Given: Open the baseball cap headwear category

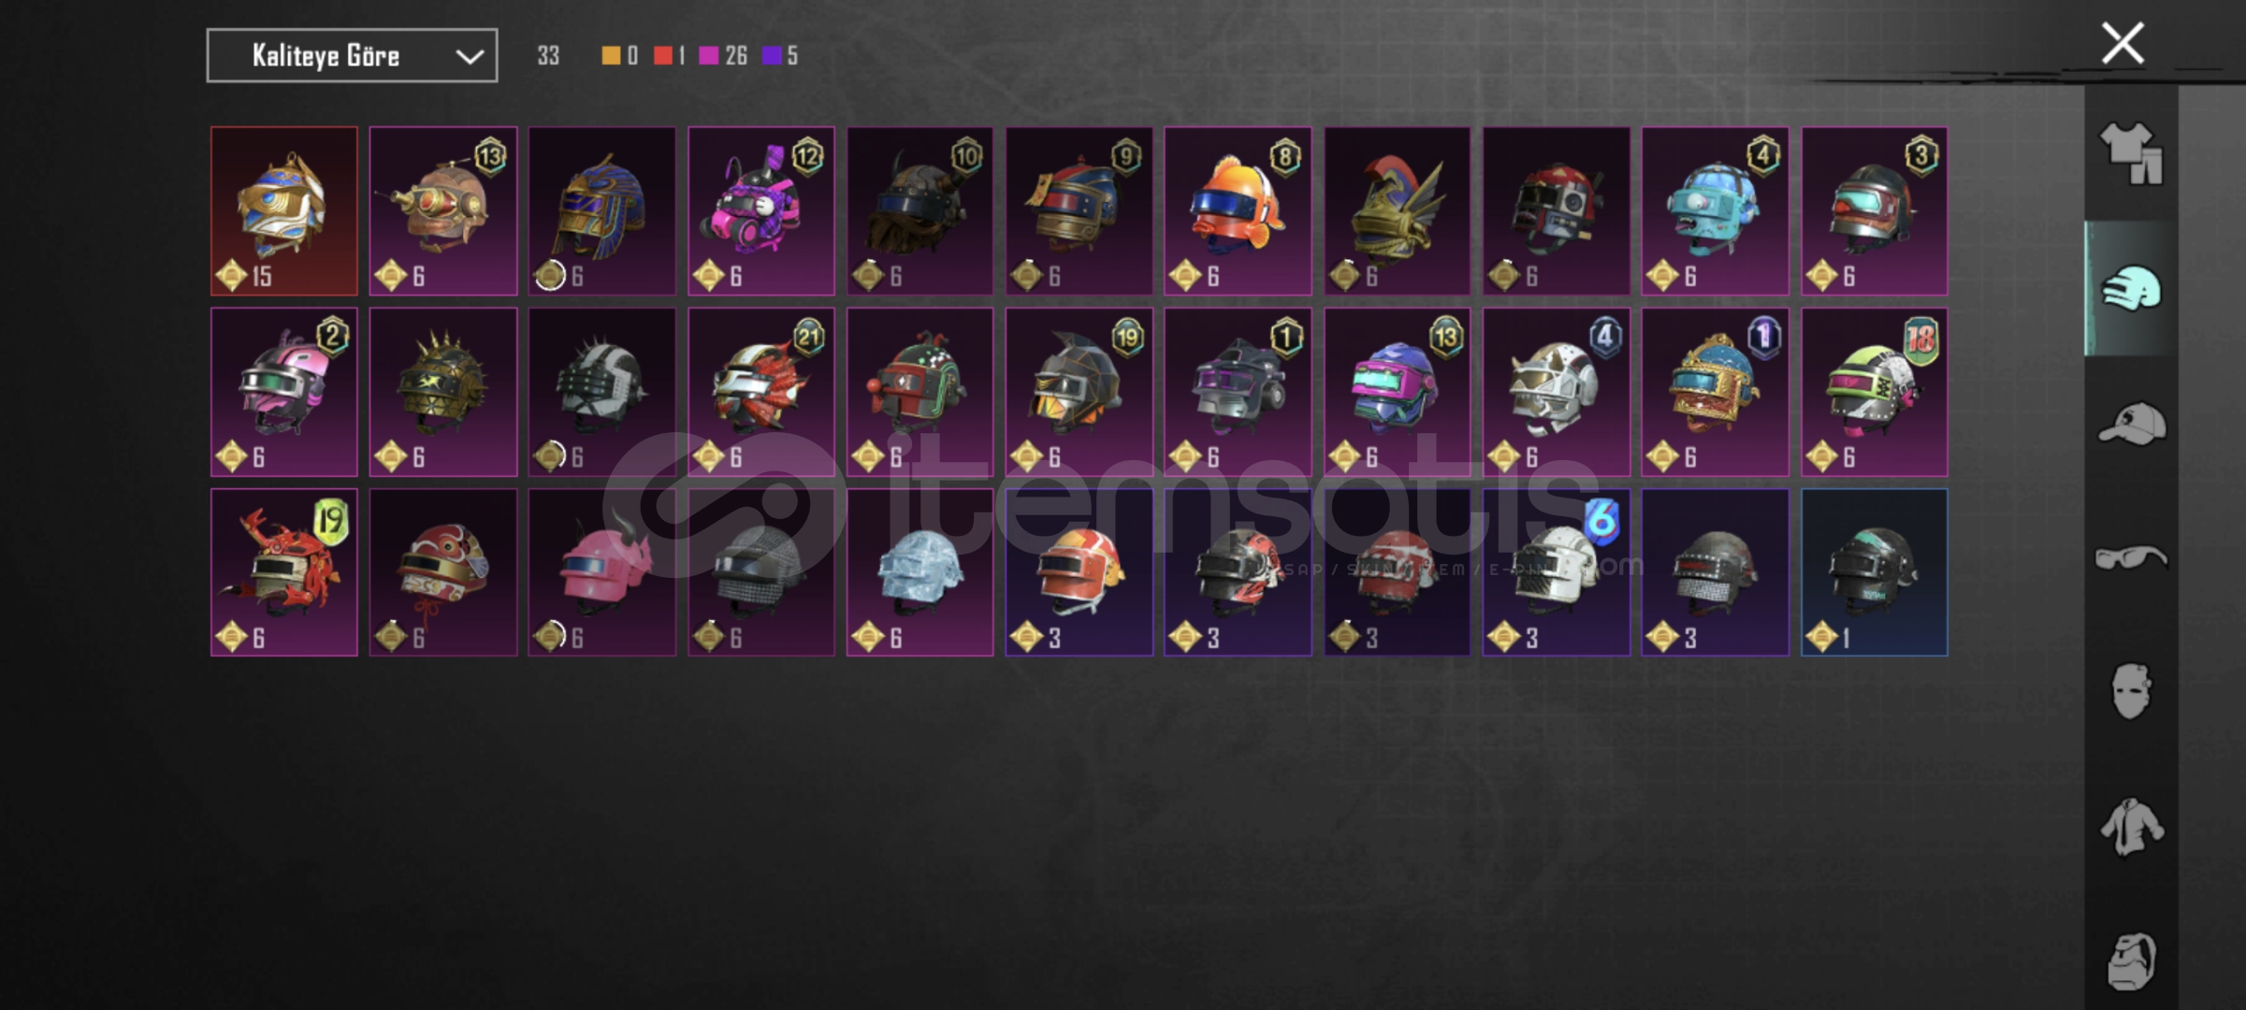Looking at the screenshot, I should pos(2131,424).
